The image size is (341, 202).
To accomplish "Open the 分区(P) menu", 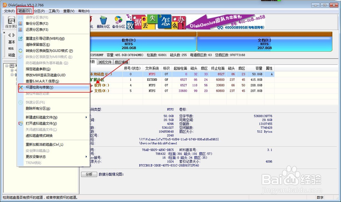I will pos(39,11).
